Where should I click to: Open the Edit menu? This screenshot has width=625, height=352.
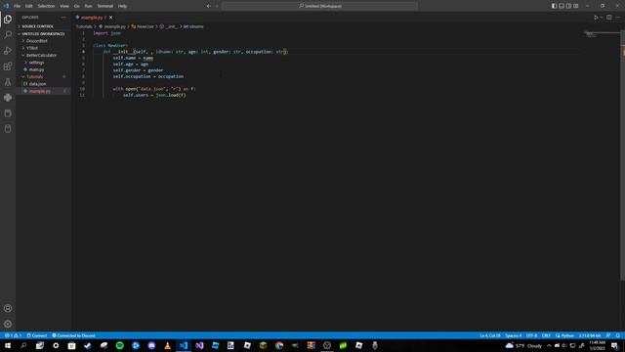pyautogui.click(x=29, y=6)
